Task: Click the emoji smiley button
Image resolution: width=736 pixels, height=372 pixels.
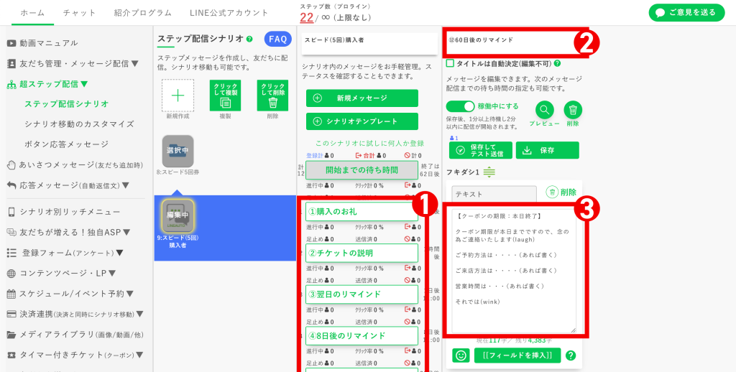Action: tap(461, 355)
